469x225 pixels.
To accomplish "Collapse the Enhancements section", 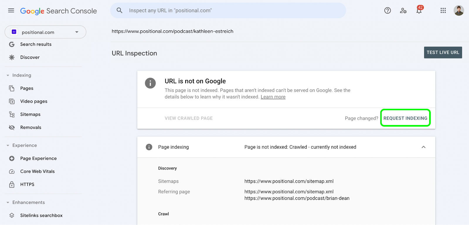I will pyautogui.click(x=8, y=202).
